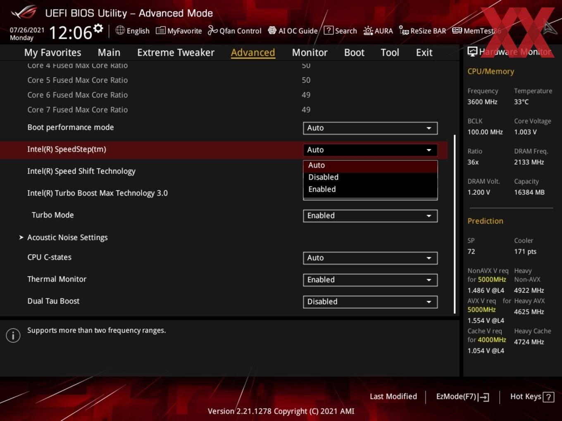Choose Auto in SpeedStep list

click(x=370, y=165)
